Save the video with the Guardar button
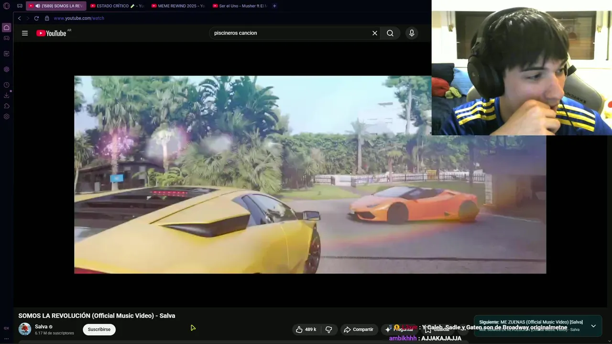The width and height of the screenshot is (612, 344). pyautogui.click(x=437, y=329)
